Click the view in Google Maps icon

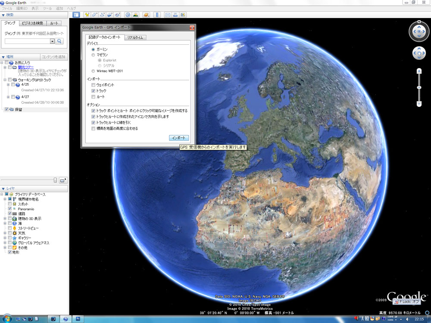coord(183,15)
